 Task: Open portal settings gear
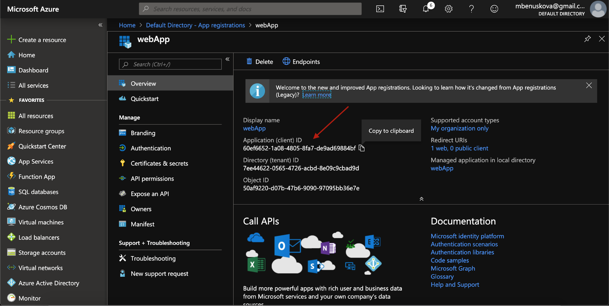pyautogui.click(x=448, y=9)
